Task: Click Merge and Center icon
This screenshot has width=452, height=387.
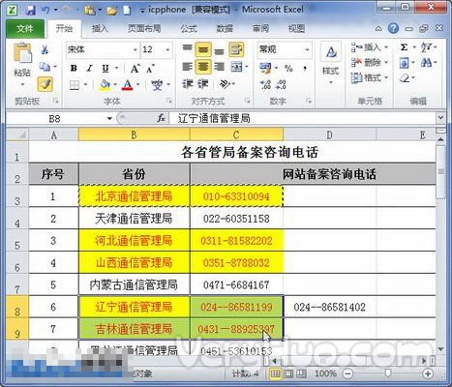Action: (x=236, y=67)
